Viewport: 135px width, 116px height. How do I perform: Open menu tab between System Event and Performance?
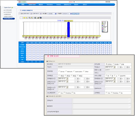41,4
